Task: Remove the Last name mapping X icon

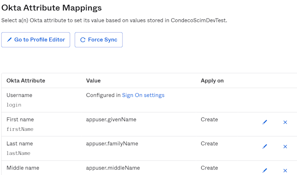Action: tap(285, 146)
